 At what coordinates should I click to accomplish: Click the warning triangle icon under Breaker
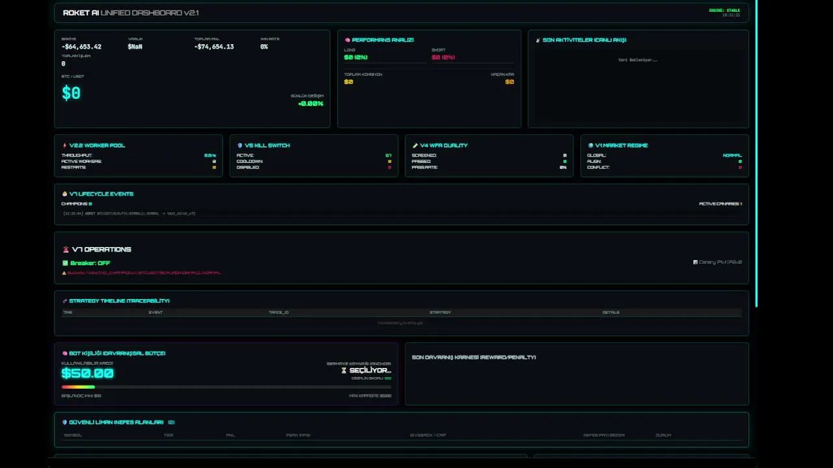click(64, 273)
